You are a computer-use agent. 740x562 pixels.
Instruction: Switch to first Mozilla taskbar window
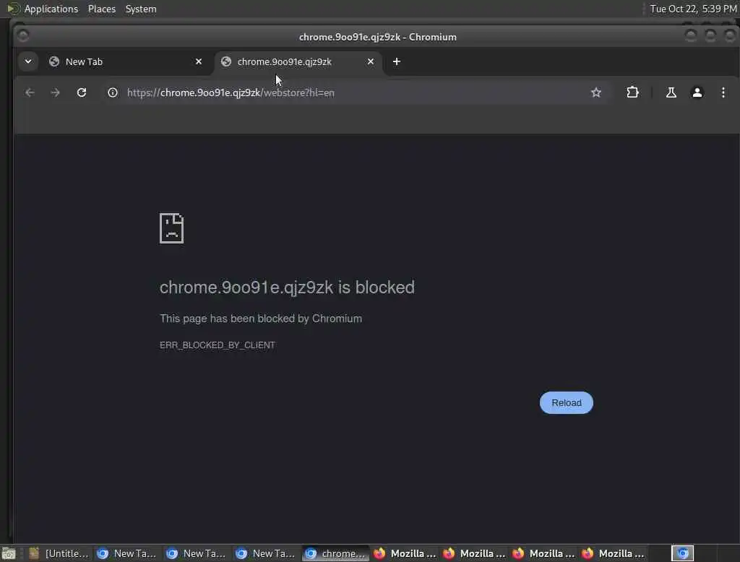(x=405, y=553)
